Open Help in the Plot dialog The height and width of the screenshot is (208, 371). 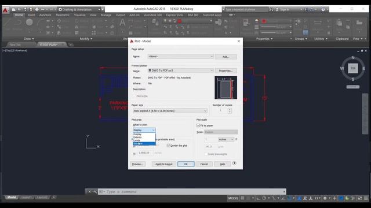click(x=223, y=164)
